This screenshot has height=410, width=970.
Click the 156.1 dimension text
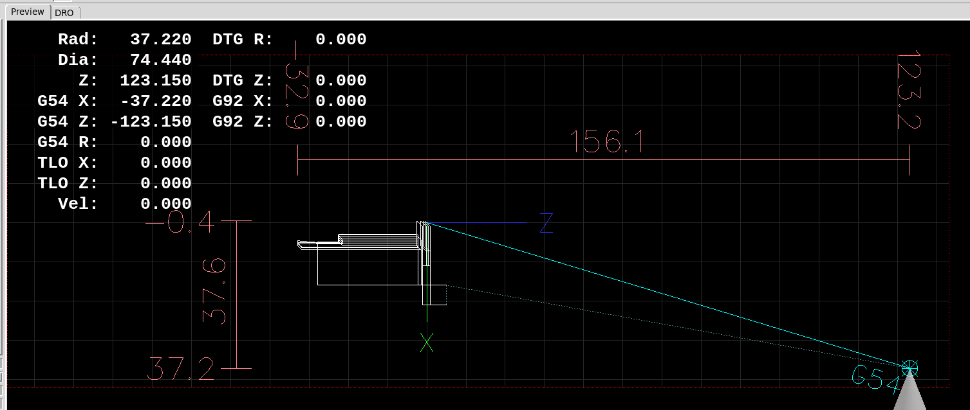[x=607, y=142]
